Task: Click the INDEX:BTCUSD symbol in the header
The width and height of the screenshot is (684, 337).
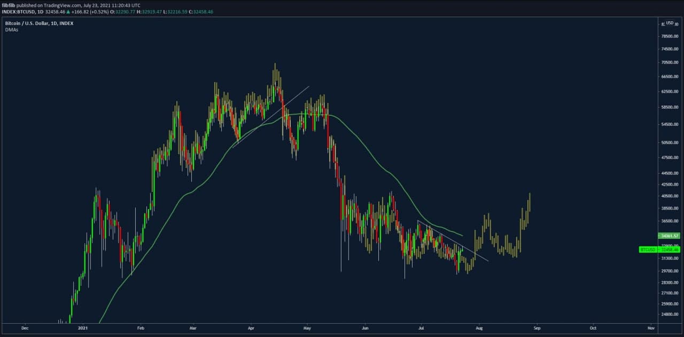Action: tap(18, 12)
